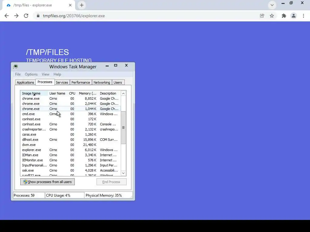Maximize the Windows Task Manager

[x=116, y=66]
